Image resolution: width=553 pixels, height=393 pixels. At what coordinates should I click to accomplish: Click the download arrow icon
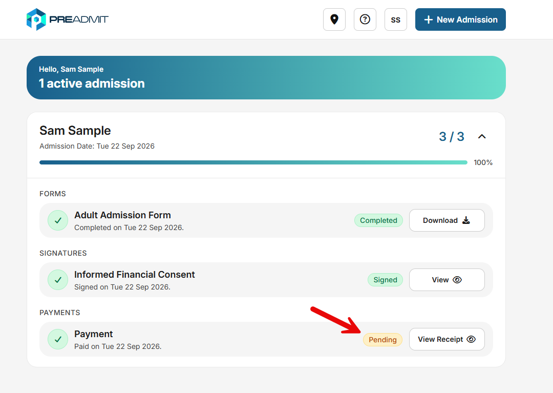click(466, 220)
